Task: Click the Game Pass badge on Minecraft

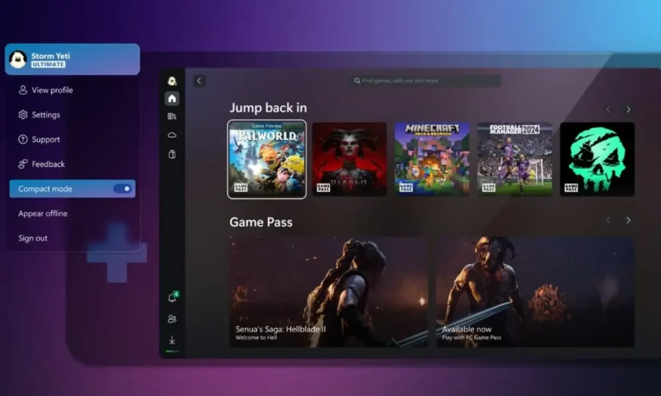Action: tap(406, 187)
